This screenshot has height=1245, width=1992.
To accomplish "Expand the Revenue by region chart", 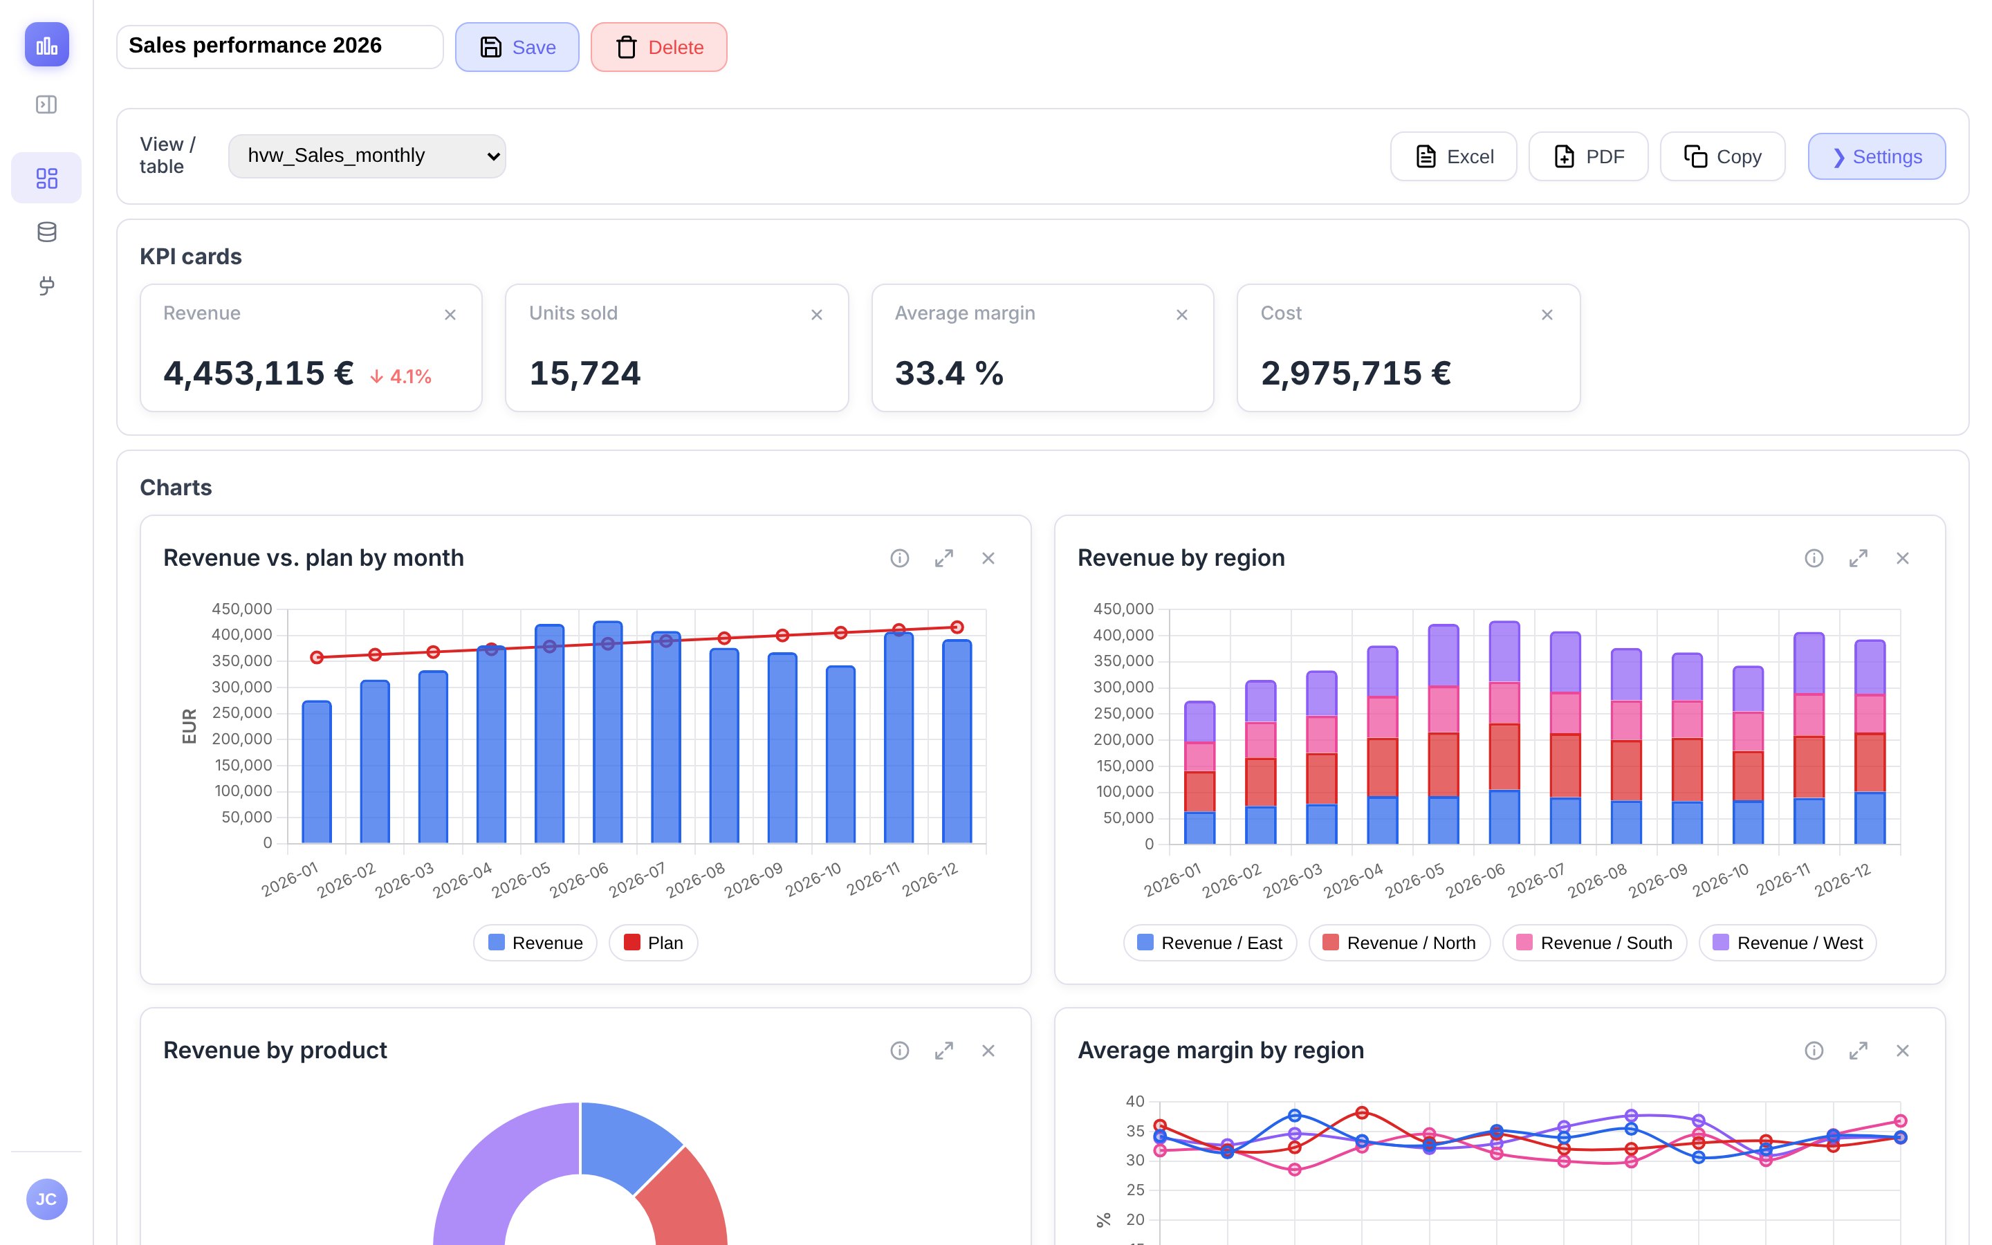I will pyautogui.click(x=1859, y=558).
